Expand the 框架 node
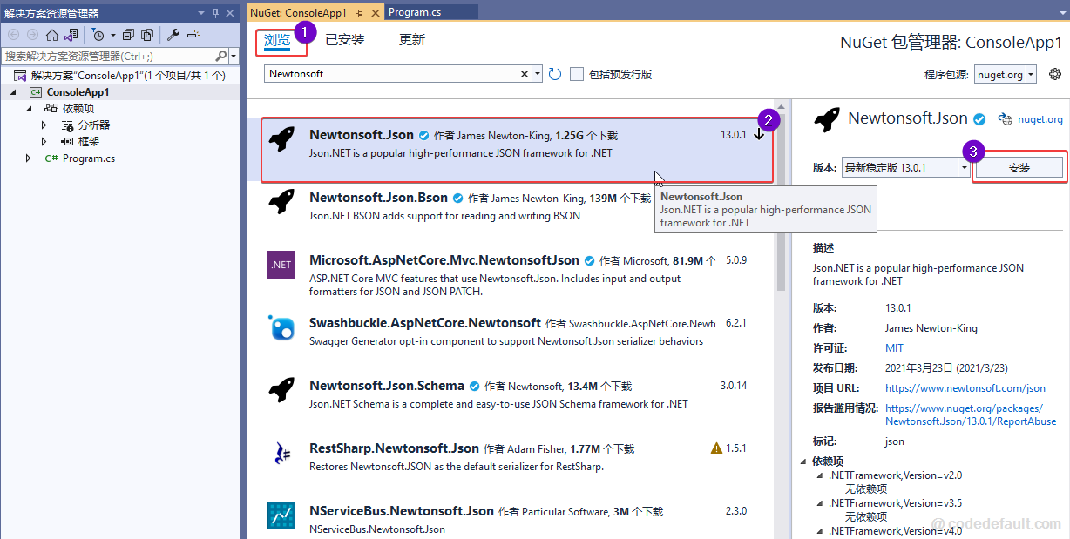Viewport: 1070px width, 539px height. (x=44, y=142)
